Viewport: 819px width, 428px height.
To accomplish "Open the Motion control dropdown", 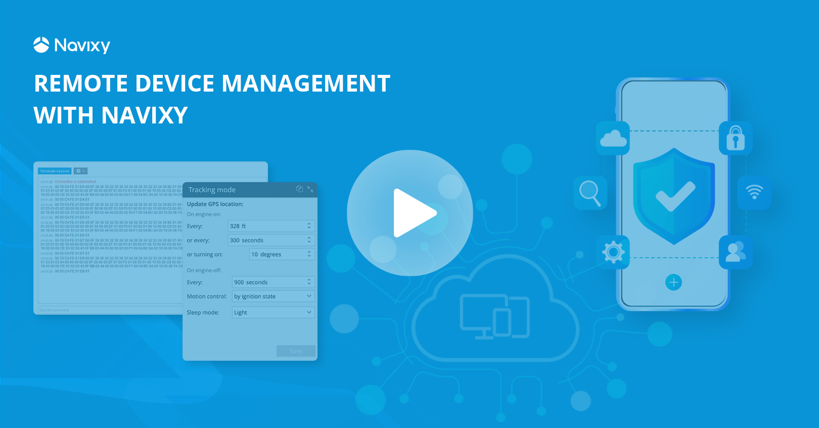I will point(273,296).
